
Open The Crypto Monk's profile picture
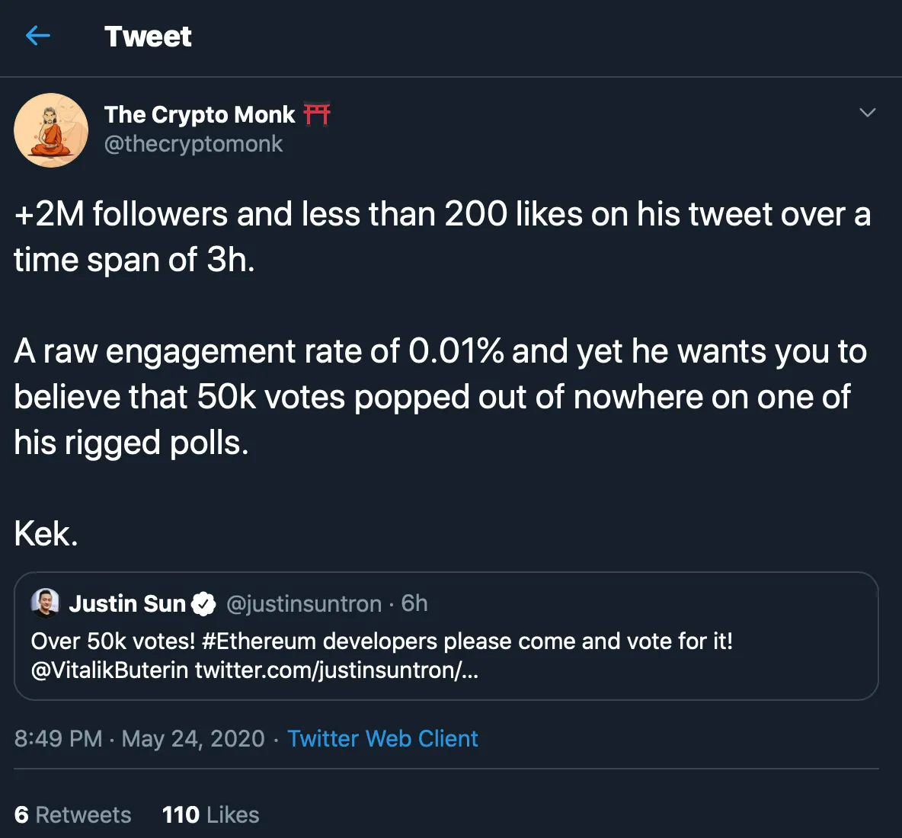tap(51, 130)
